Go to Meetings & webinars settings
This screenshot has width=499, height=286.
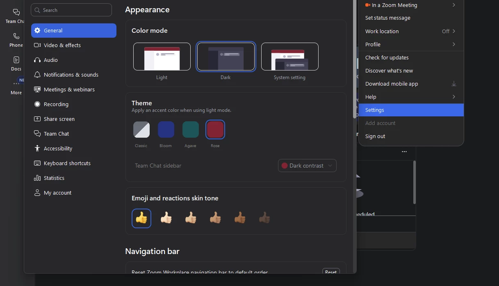[74, 89]
